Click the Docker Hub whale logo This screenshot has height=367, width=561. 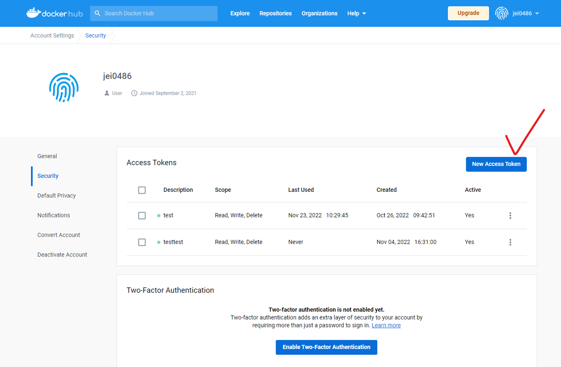(x=55, y=13)
